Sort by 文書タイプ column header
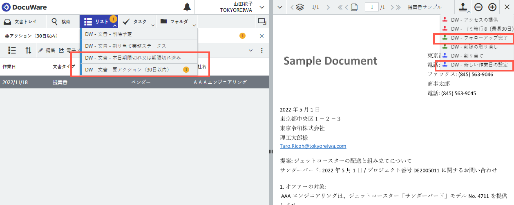Viewport: 514px width, 205px height. coord(64,67)
